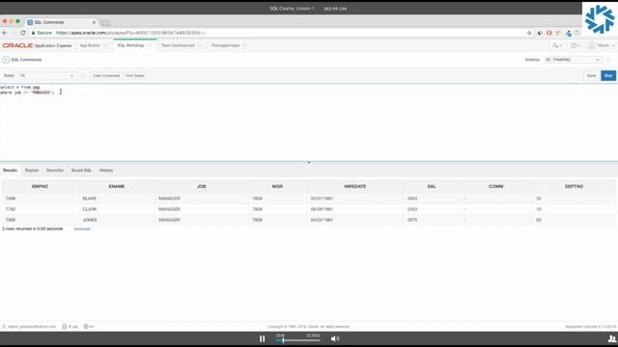Expand the Packaged Apps dropdown arrow
This screenshot has width=618, height=347.
click(x=244, y=45)
